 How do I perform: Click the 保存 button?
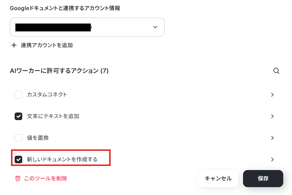(x=263, y=178)
